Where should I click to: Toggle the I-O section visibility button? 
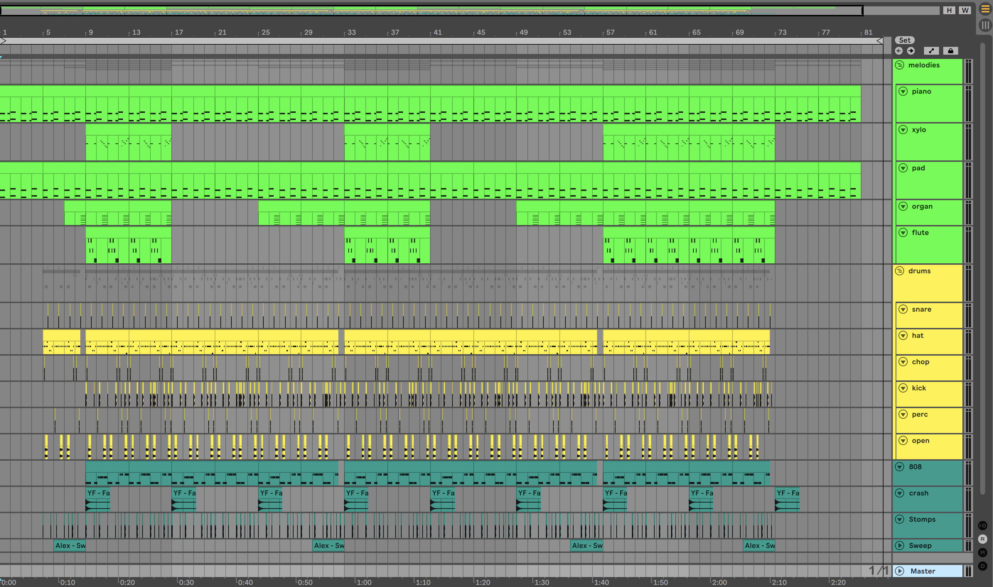click(x=983, y=525)
